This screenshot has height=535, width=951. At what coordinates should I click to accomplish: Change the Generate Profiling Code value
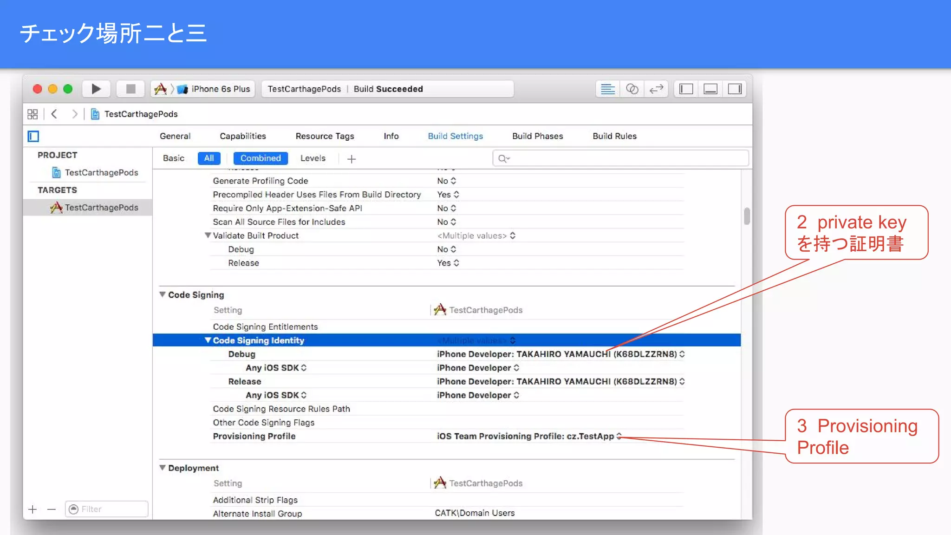(x=447, y=181)
